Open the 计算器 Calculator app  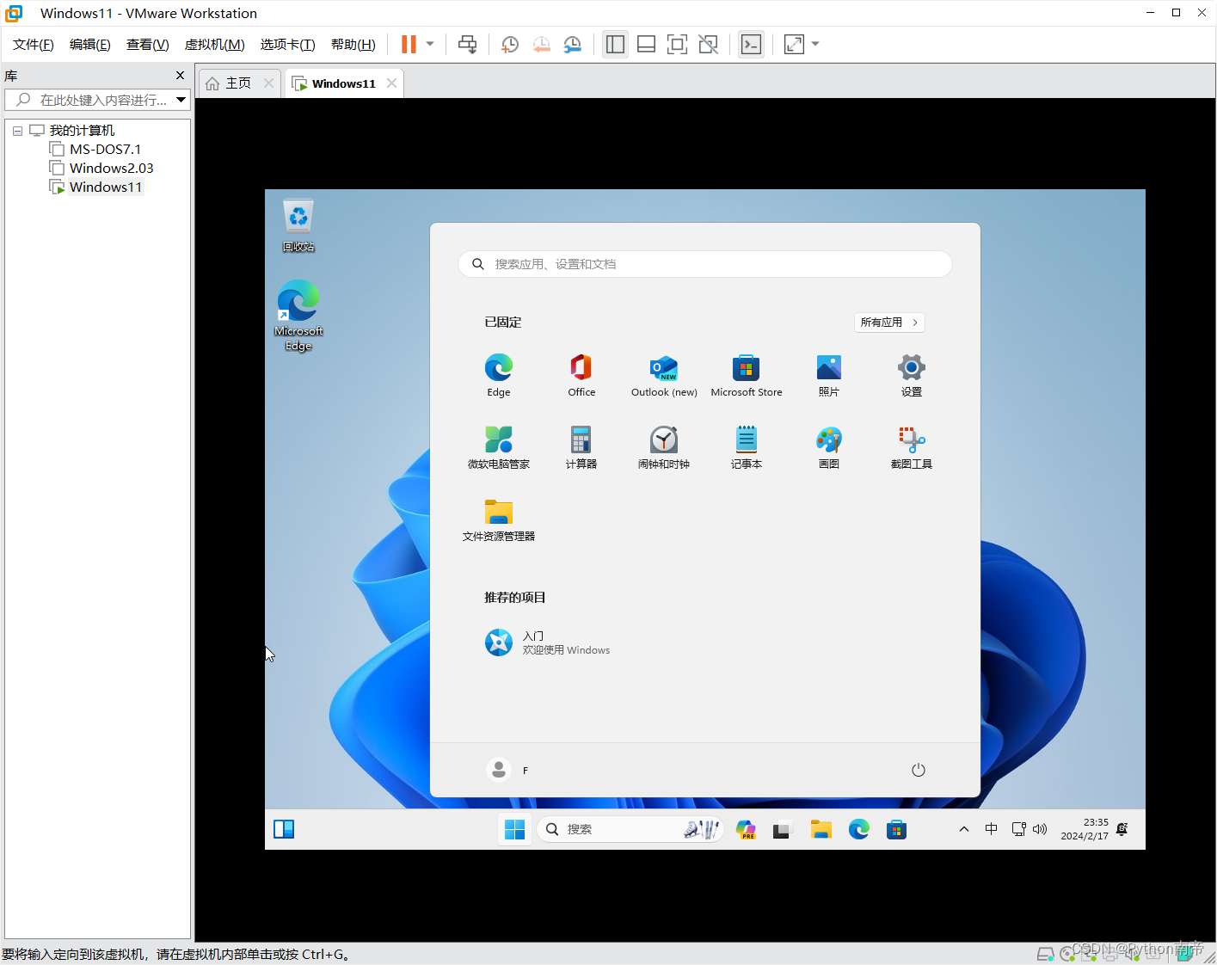[x=581, y=448]
